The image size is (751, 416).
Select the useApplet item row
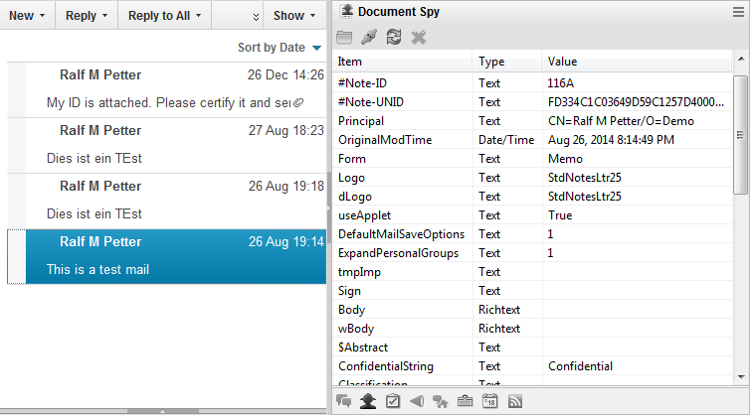pos(532,215)
